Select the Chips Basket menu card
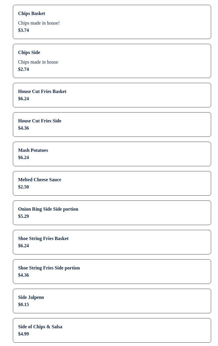 tap(112, 22)
